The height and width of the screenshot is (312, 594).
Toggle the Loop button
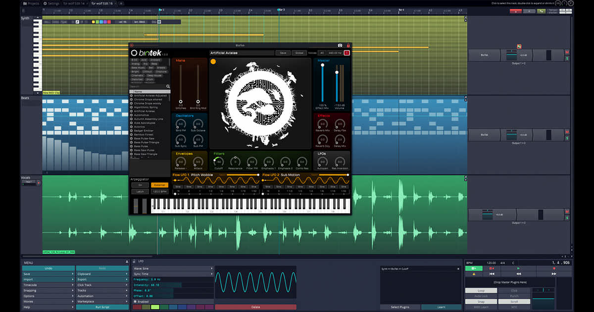(x=481, y=291)
